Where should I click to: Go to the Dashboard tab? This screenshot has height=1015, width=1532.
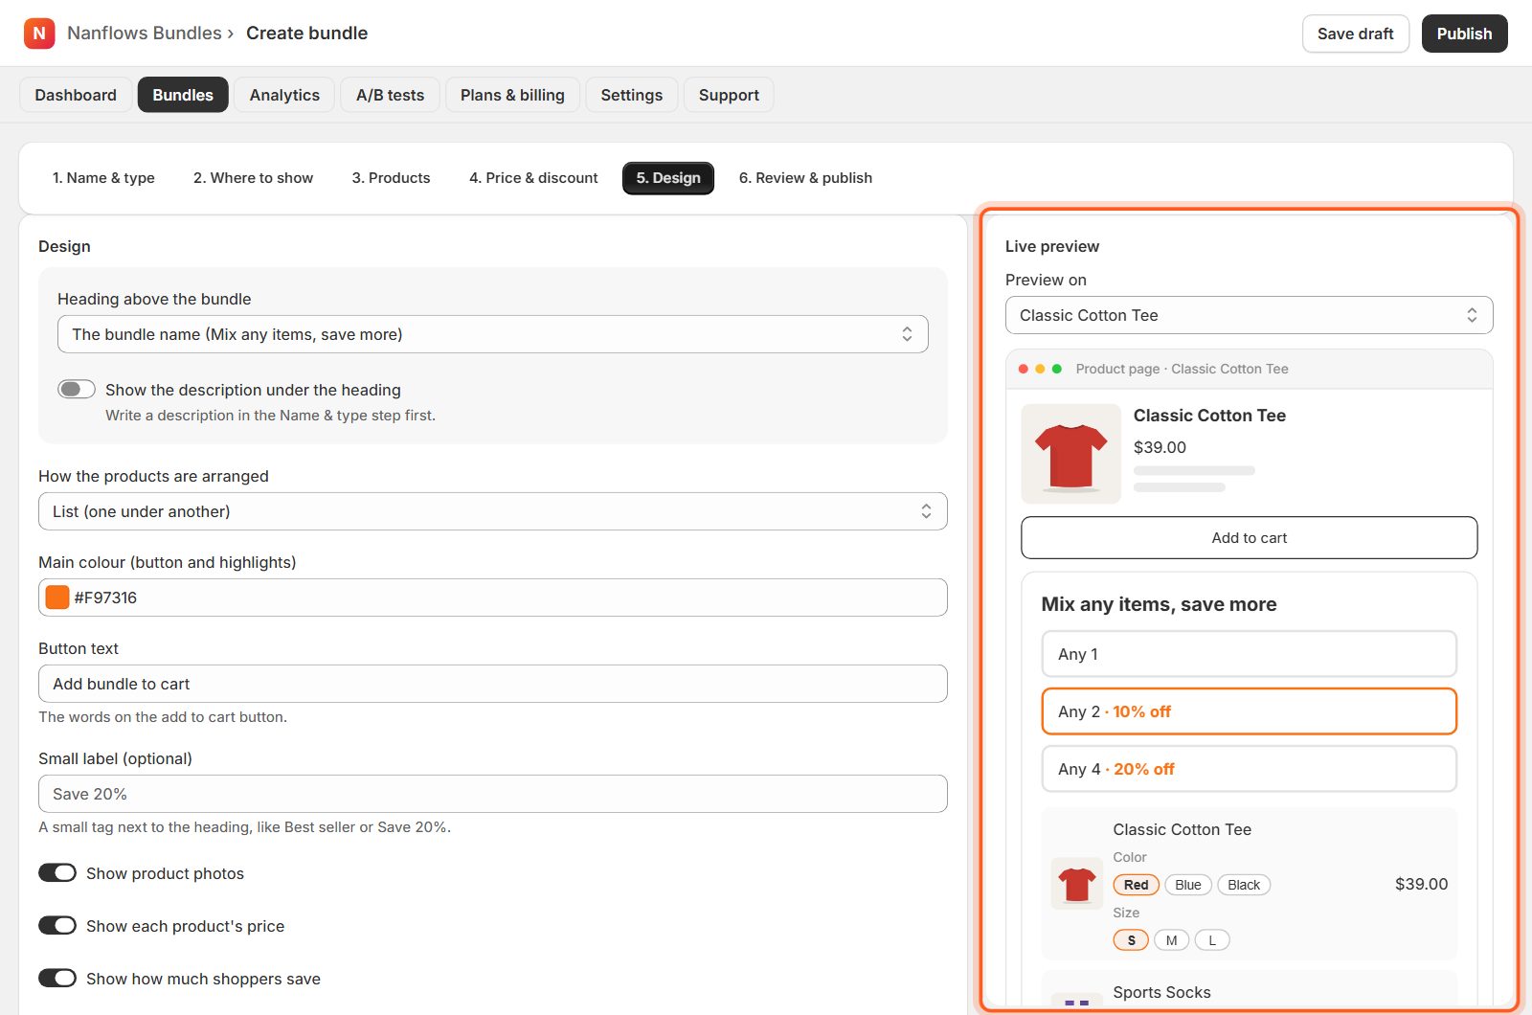click(76, 95)
